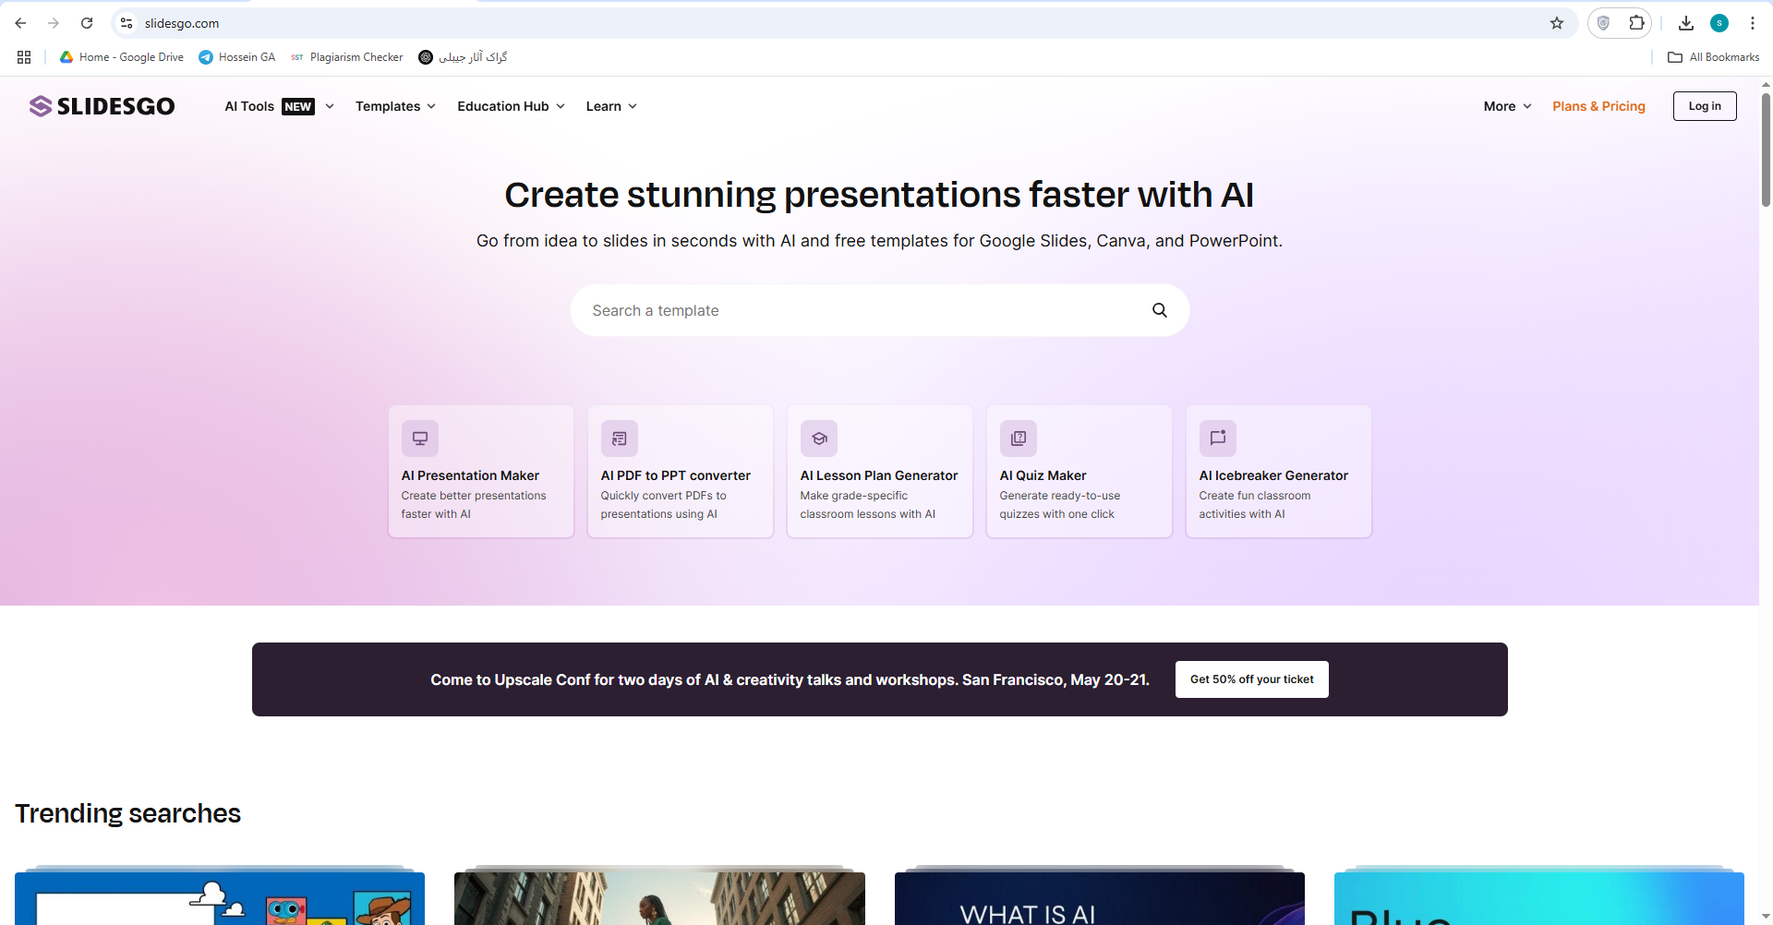Click the Log in button
Image resolution: width=1773 pixels, height=925 pixels.
pyautogui.click(x=1705, y=106)
